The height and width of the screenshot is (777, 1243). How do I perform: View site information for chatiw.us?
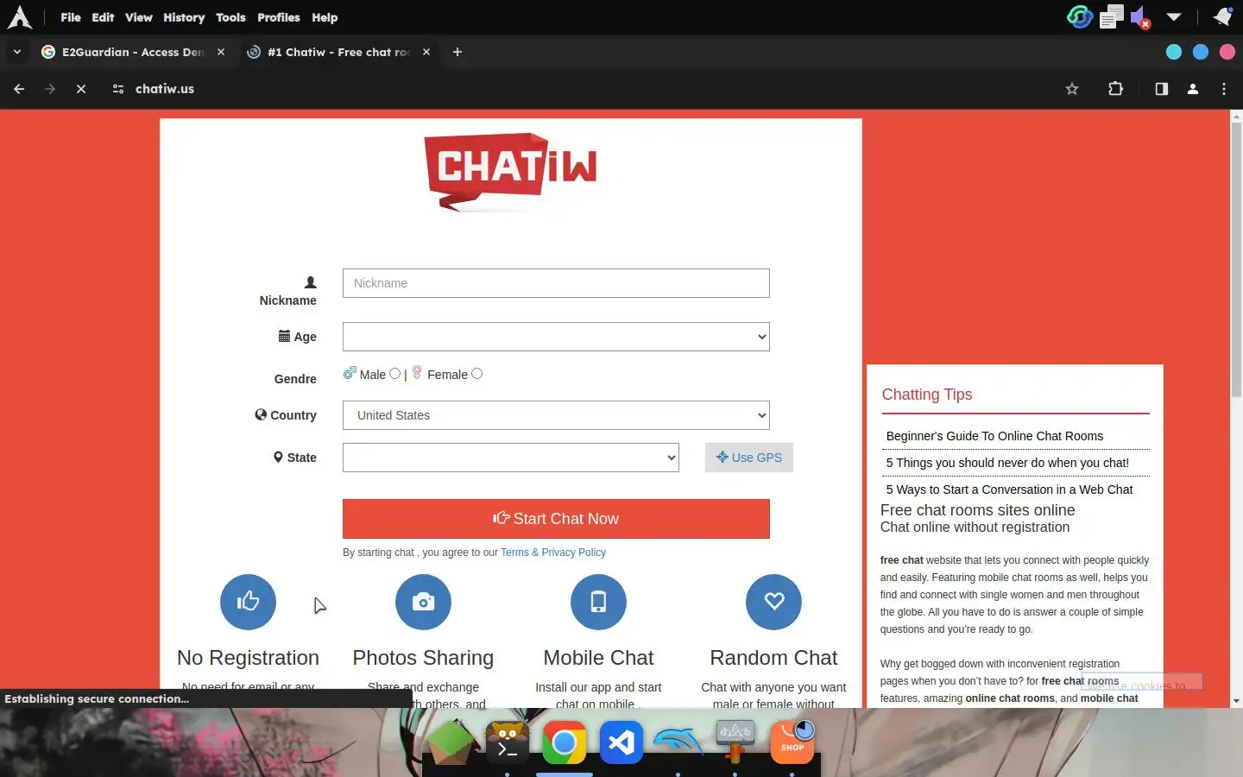point(118,89)
